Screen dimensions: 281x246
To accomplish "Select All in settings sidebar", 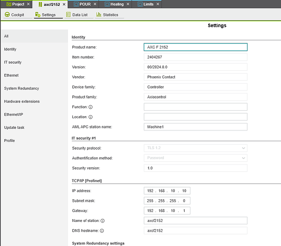I will pyautogui.click(x=34, y=36).
